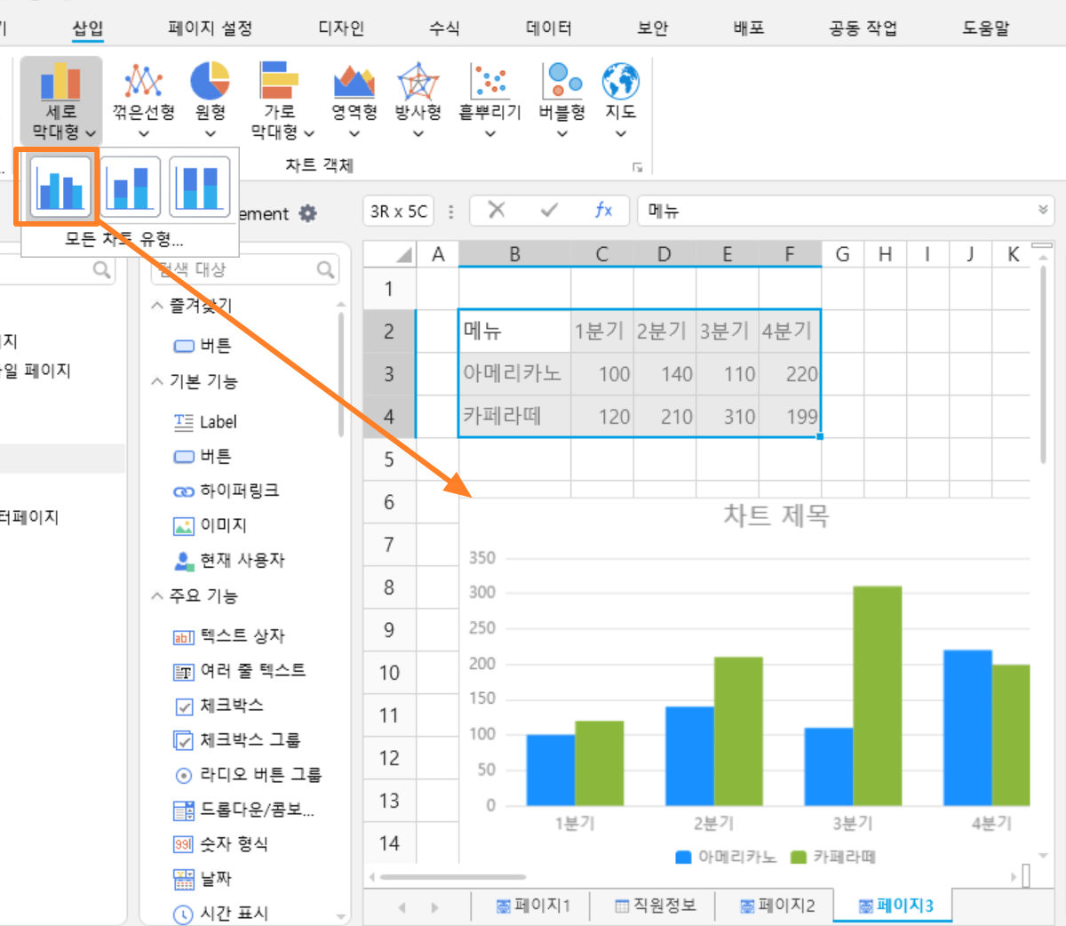1066x926 pixels.
Task: Pick the 100% stacked column chart thumbnail
Action: [x=200, y=187]
